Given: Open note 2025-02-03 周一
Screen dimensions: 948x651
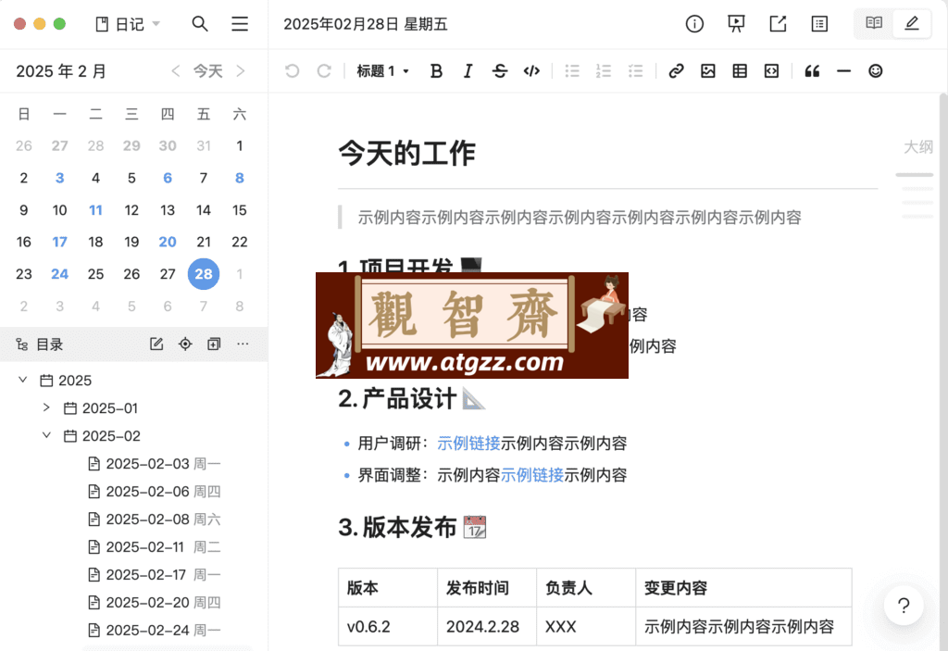Looking at the screenshot, I should click(x=155, y=463).
